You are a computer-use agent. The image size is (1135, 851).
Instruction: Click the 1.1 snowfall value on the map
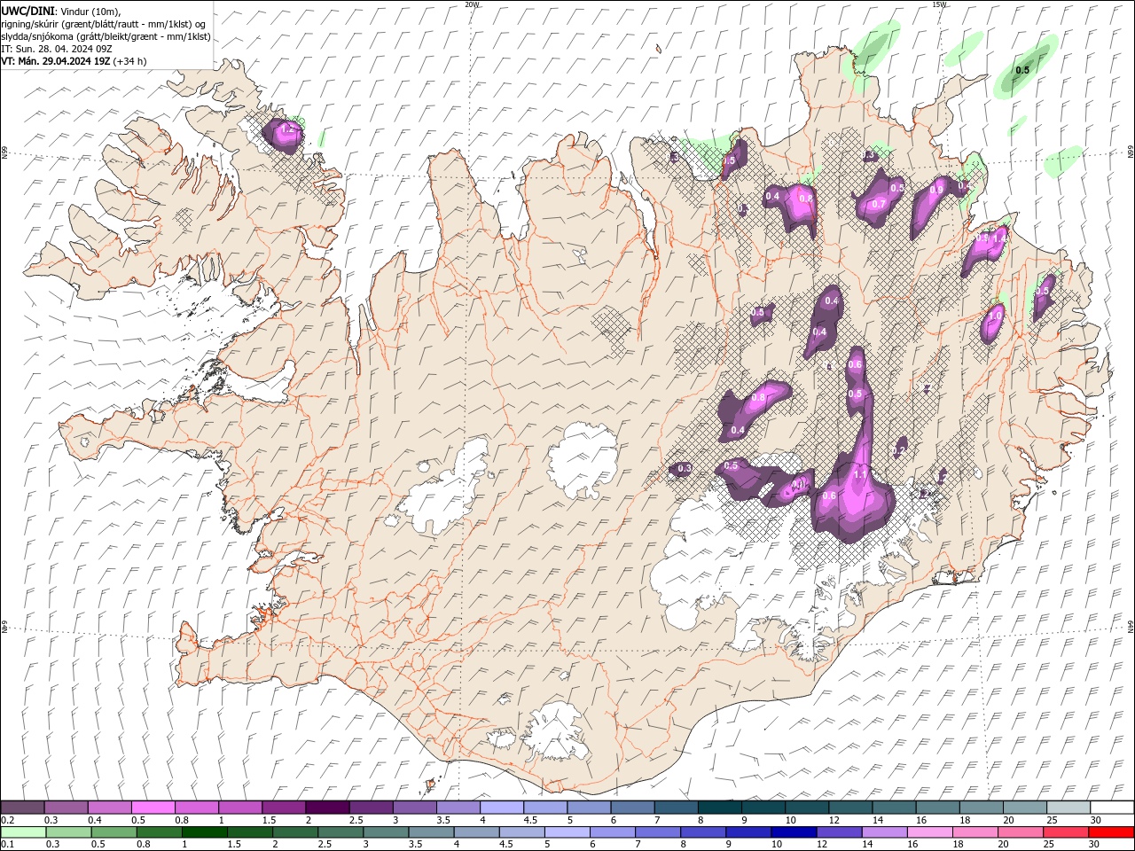point(860,475)
